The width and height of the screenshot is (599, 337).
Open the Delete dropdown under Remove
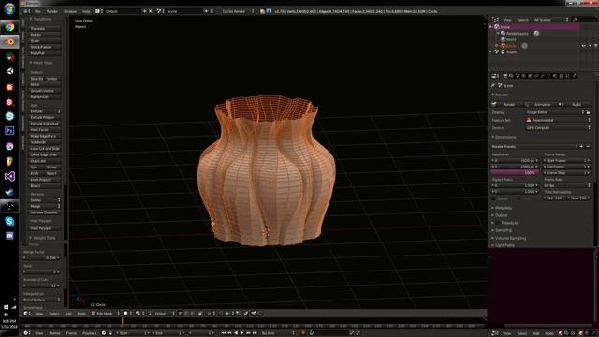point(45,200)
